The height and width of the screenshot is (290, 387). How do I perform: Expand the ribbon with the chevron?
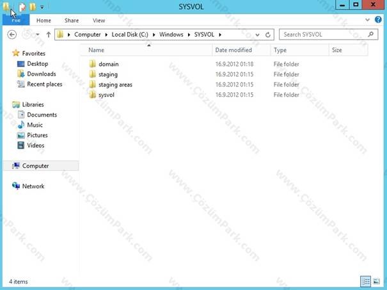pyautogui.click(x=368, y=20)
